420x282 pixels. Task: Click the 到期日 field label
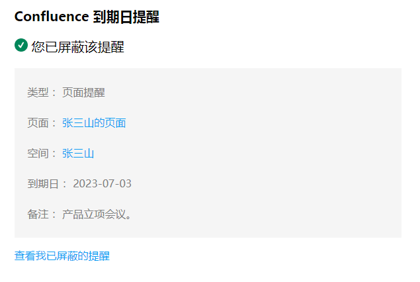43,183
